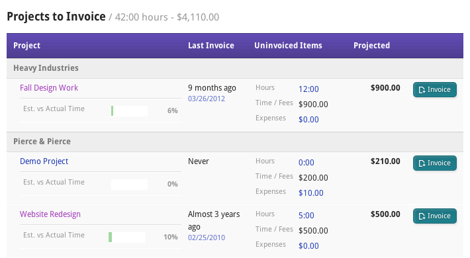Image resolution: width=470 pixels, height=258 pixels.
Task: Click the 42:00 hours - $4,110.00 summary
Action: pyautogui.click(x=167, y=17)
